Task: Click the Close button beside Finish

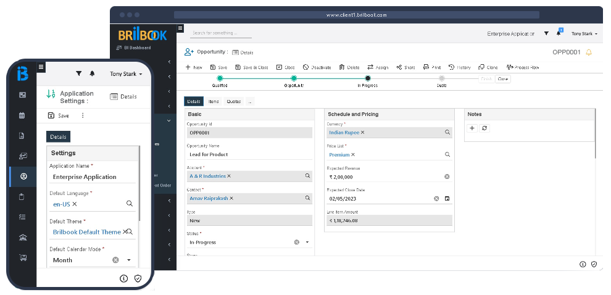Action: point(502,79)
